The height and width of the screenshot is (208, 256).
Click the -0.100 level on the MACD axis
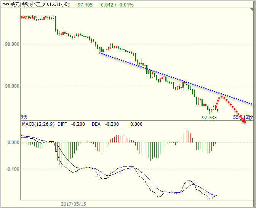[12, 169]
